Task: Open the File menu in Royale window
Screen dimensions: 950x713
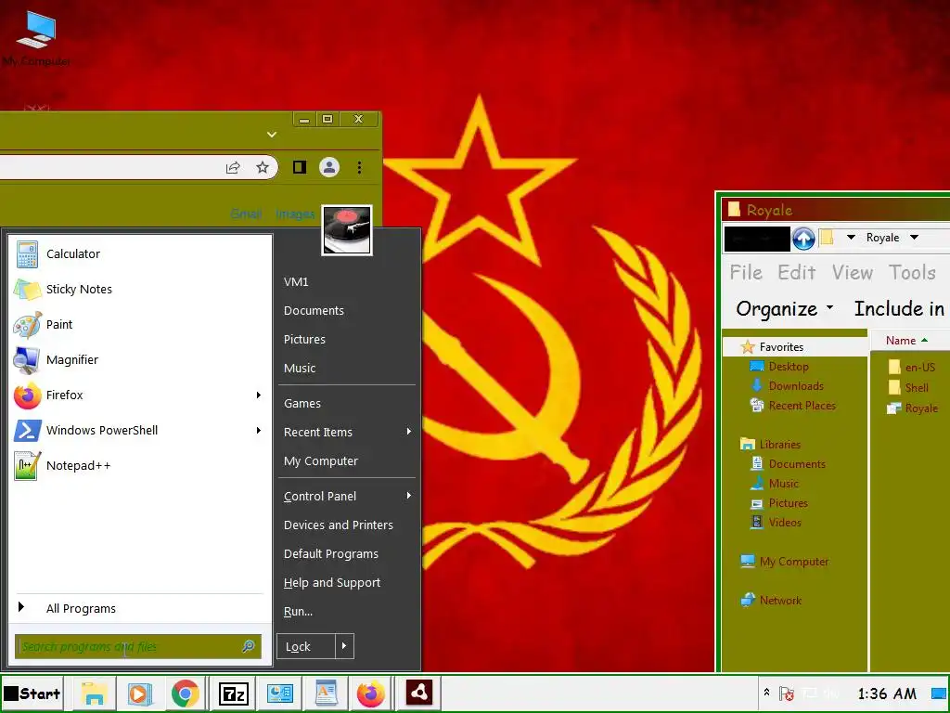Action: tap(746, 272)
